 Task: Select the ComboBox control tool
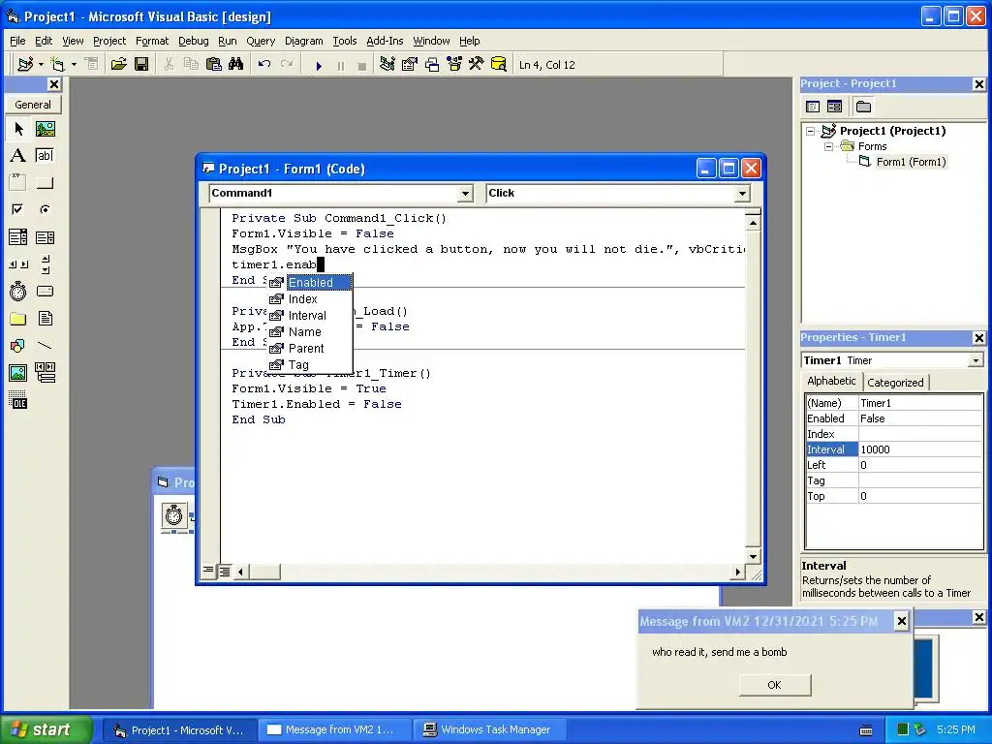pos(18,237)
